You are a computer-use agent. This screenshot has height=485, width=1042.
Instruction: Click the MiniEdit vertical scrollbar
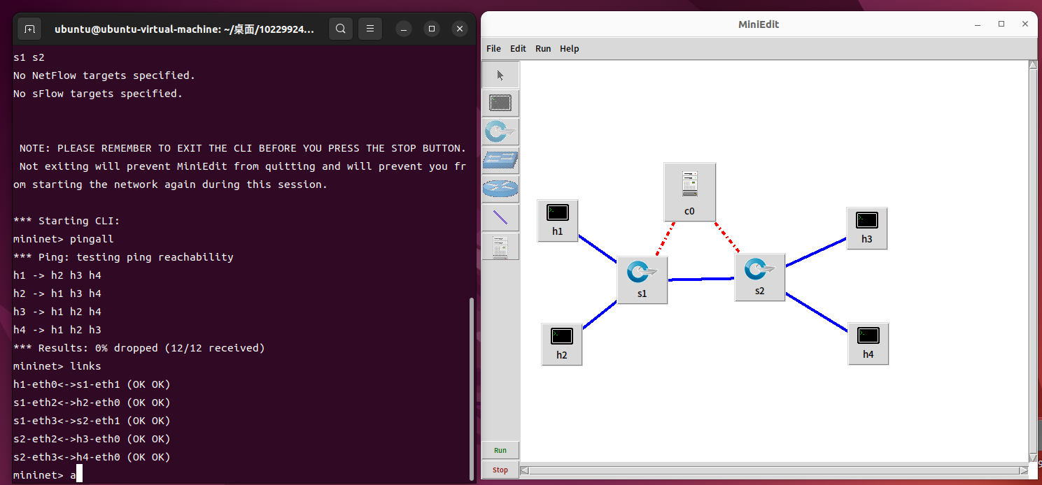(1032, 261)
